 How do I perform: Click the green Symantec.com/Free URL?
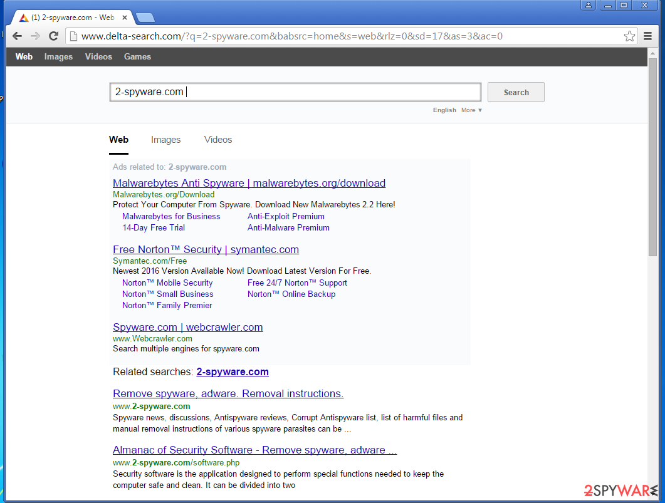[x=150, y=261]
